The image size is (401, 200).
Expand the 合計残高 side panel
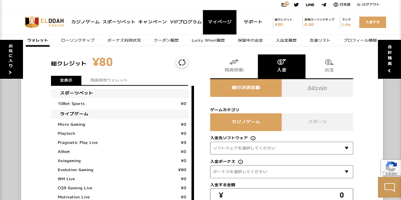point(389,59)
